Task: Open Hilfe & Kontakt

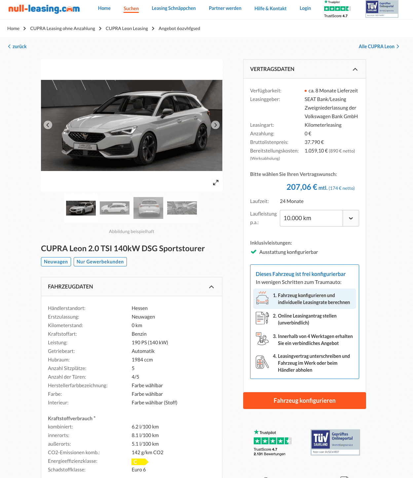Action: [270, 9]
